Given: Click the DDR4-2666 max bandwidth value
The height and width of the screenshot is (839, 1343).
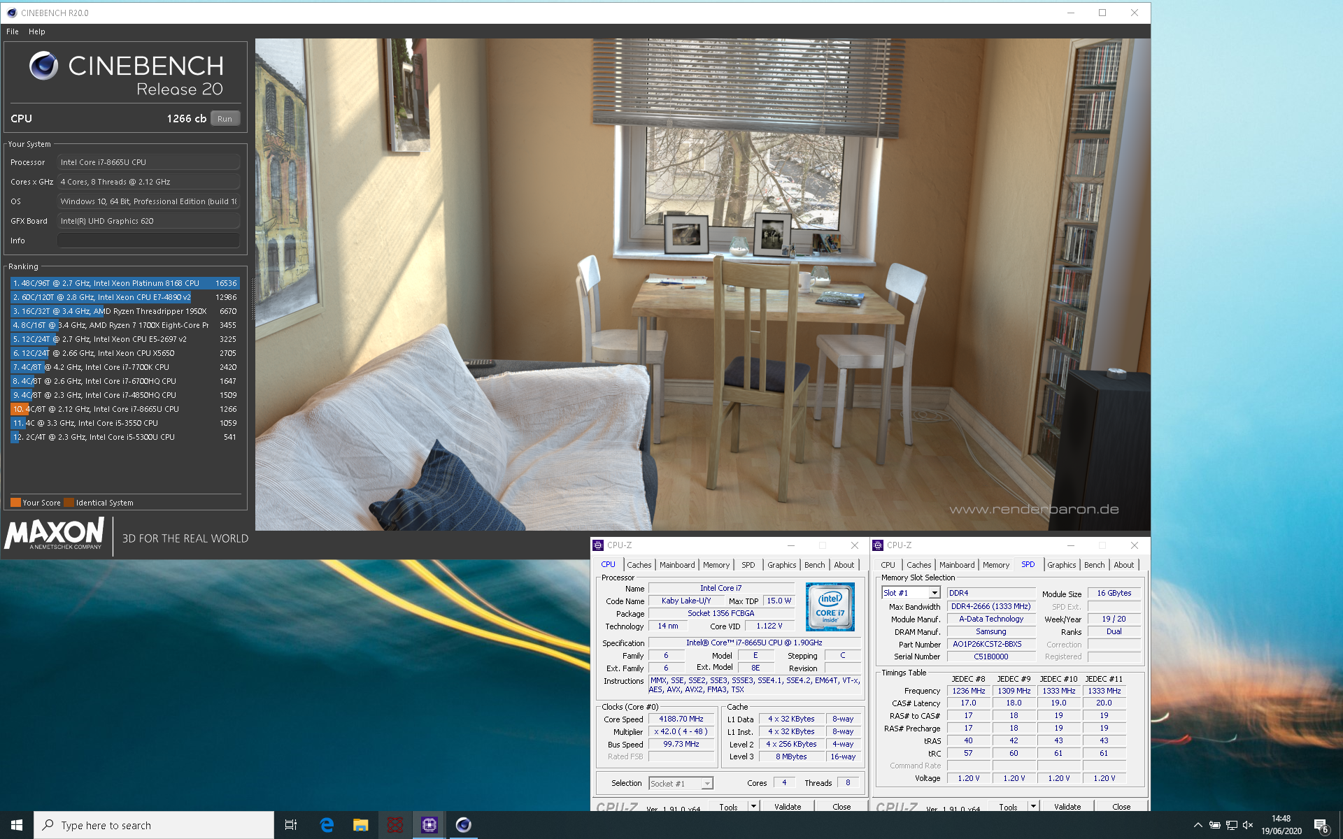Looking at the screenshot, I should click(x=991, y=606).
